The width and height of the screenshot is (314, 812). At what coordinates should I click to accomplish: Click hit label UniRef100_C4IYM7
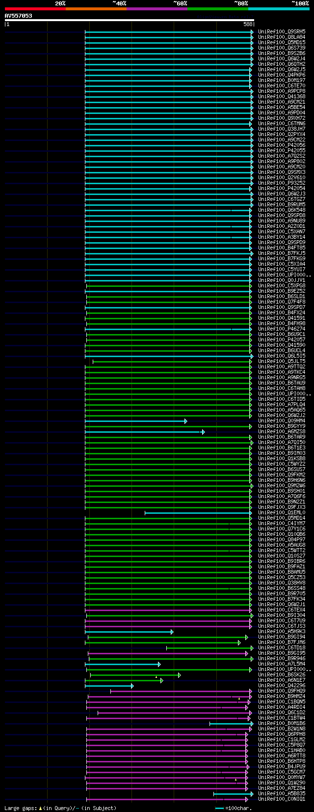click(282, 523)
